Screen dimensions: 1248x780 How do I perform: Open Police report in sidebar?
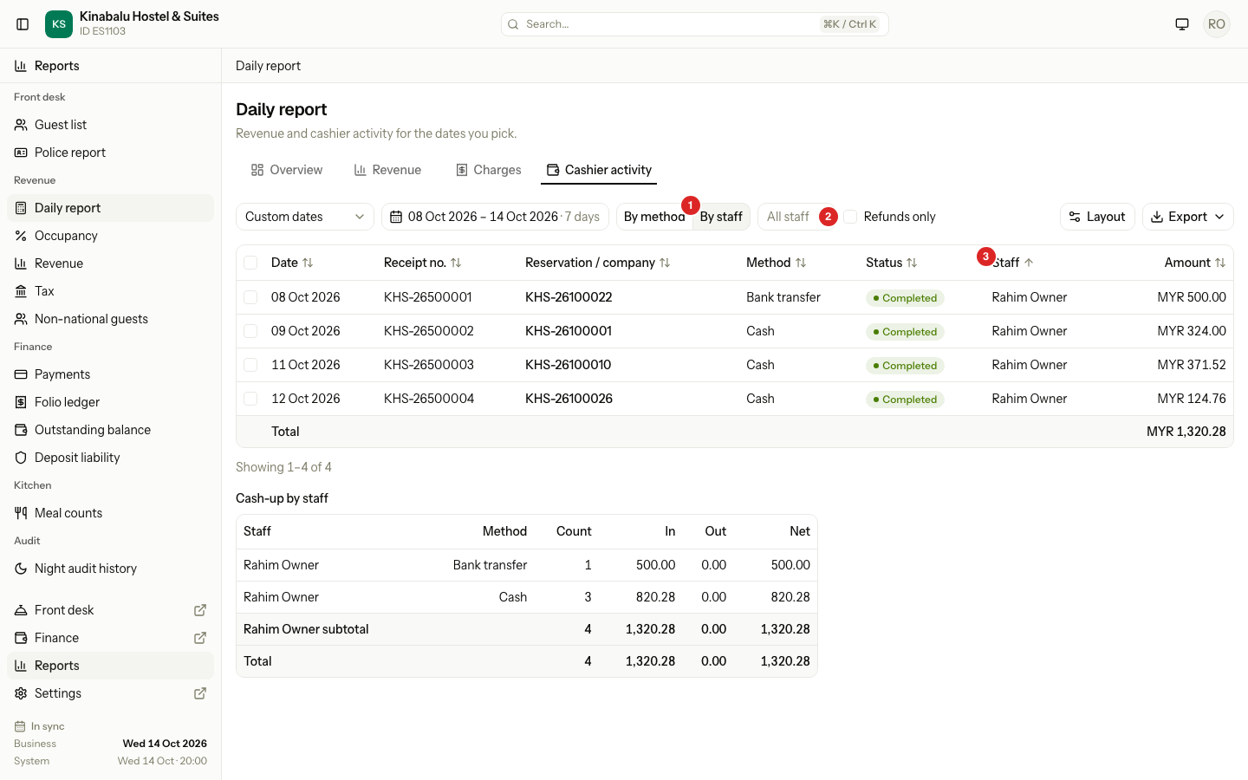pyautogui.click(x=110, y=153)
